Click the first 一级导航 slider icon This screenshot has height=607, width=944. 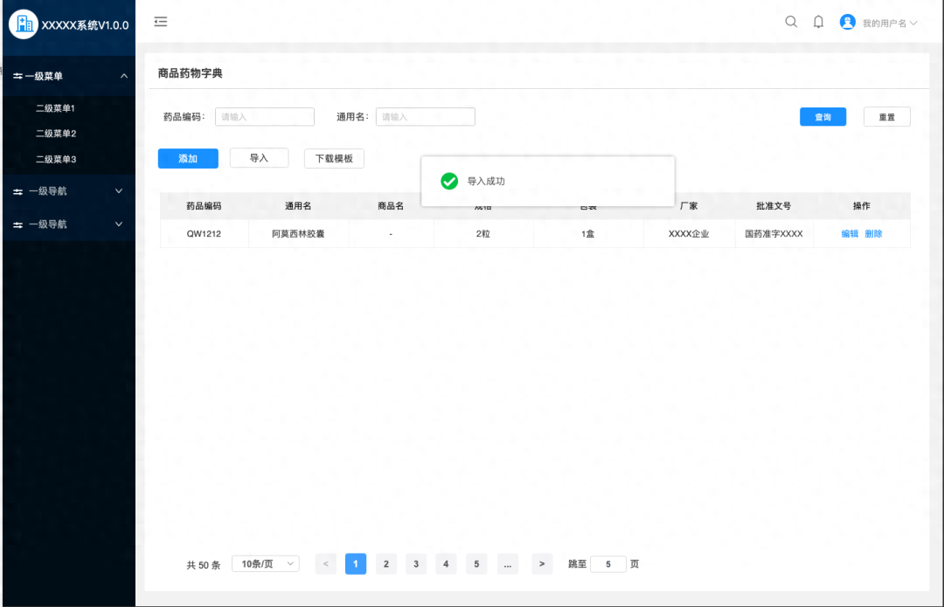pos(18,191)
